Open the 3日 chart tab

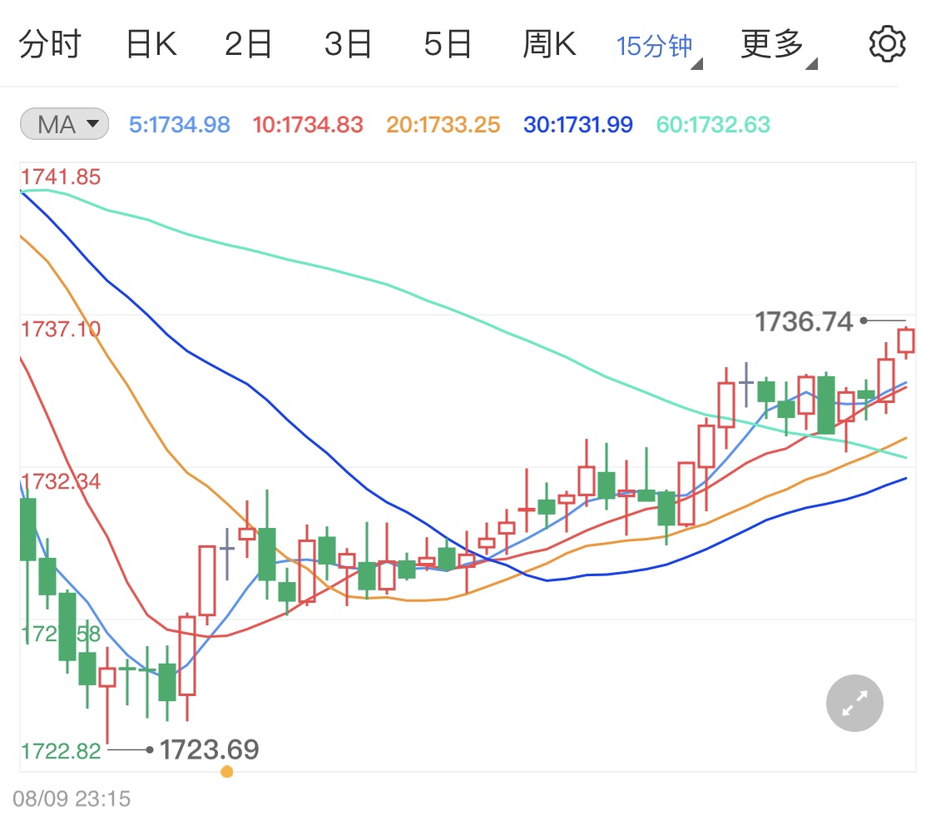point(348,44)
